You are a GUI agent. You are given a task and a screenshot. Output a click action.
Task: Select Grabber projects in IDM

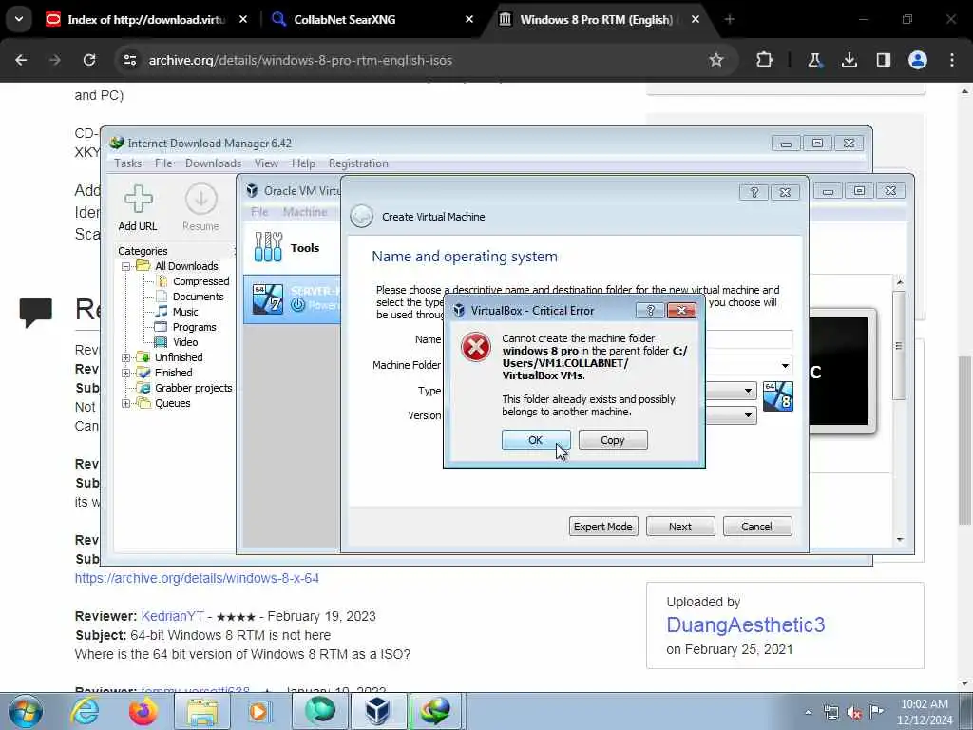pyautogui.click(x=193, y=388)
